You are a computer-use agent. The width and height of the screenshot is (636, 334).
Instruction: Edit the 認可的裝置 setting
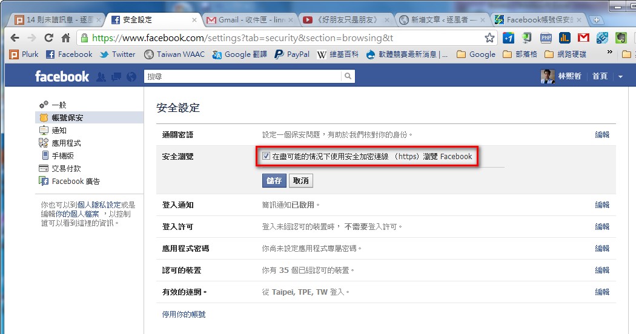[602, 270]
